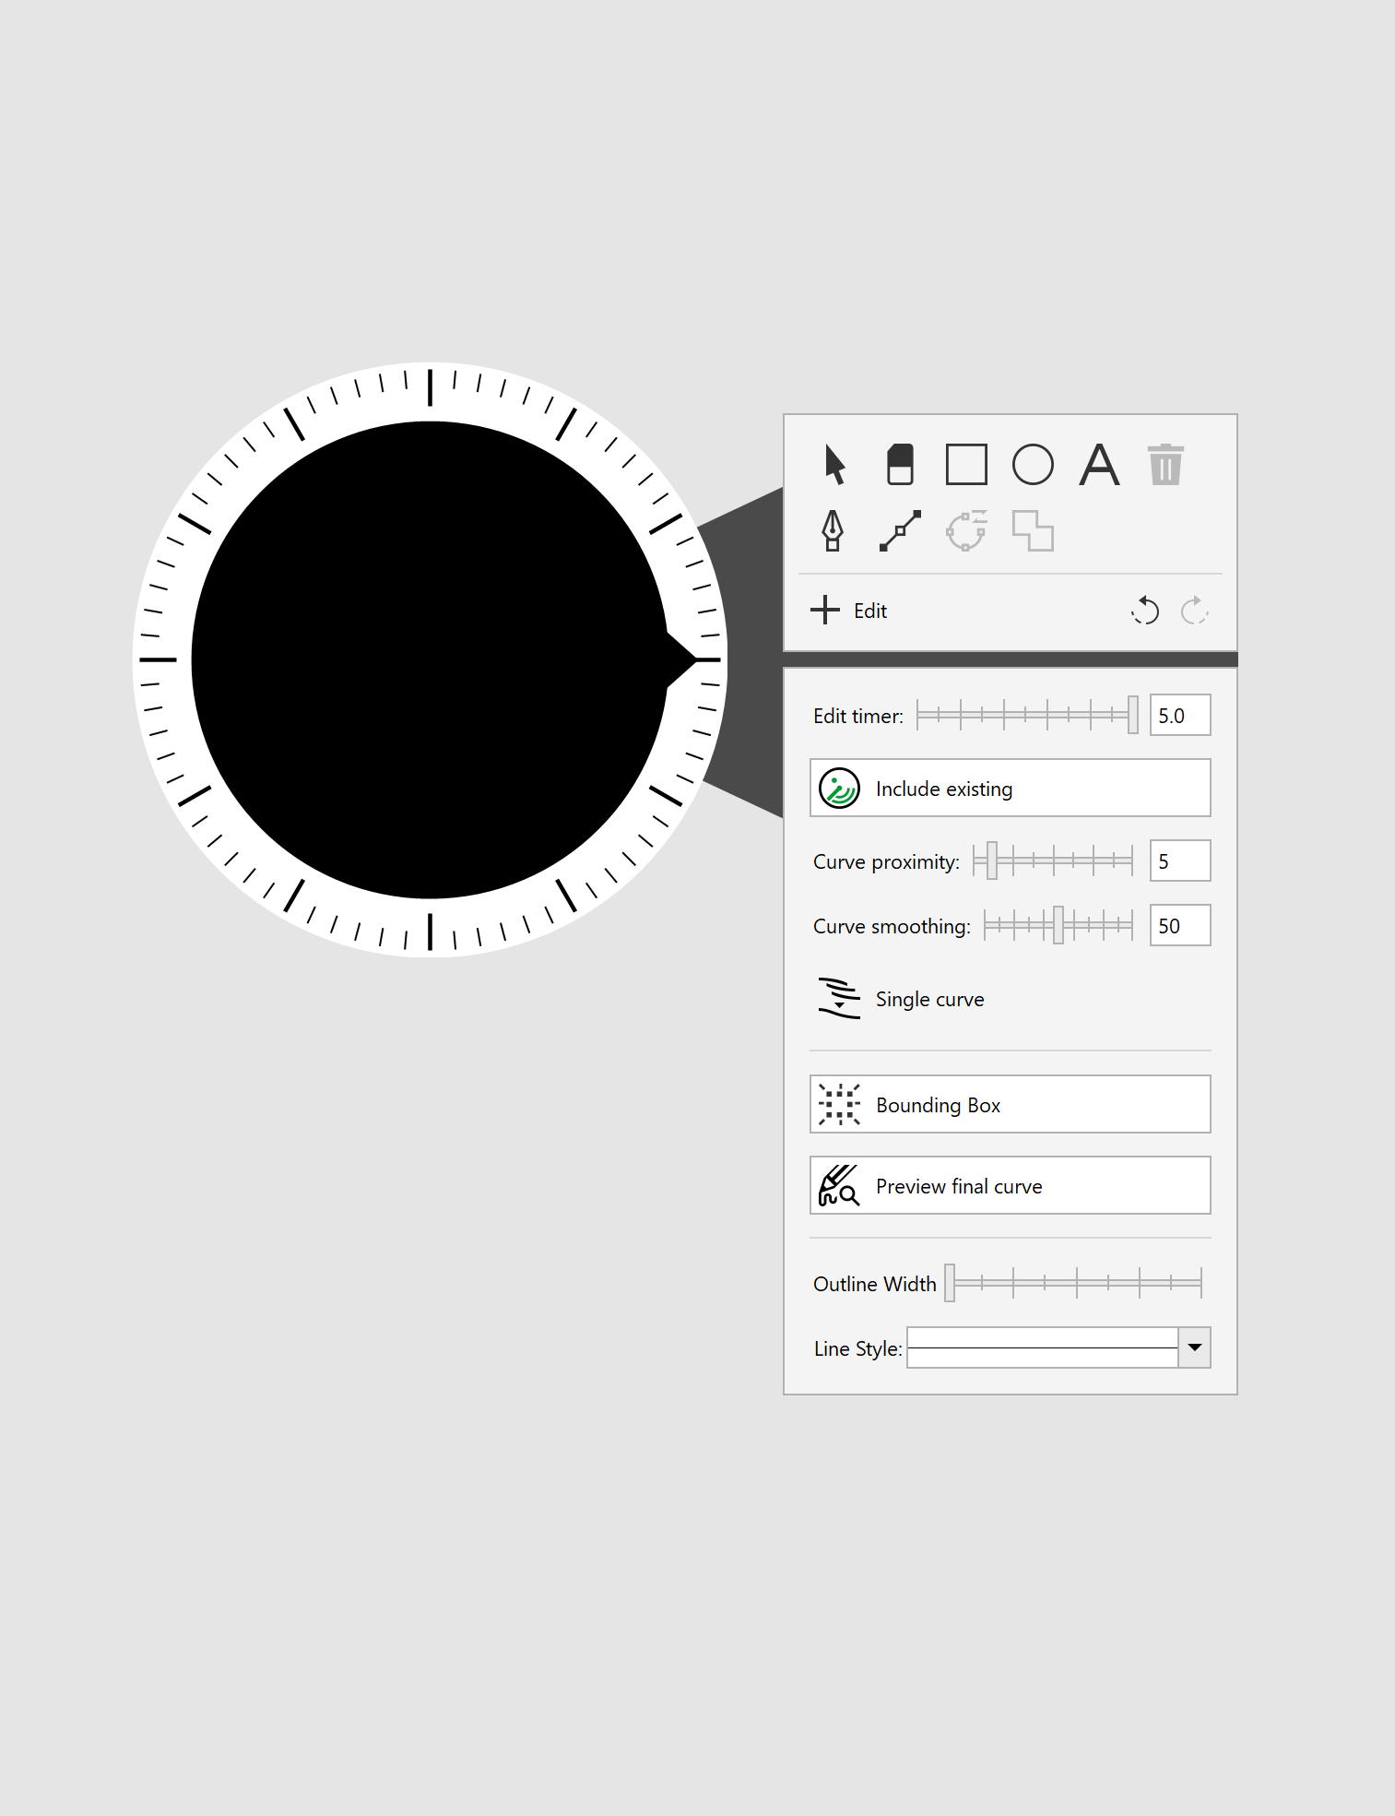Open the Line Style dropdown
The height and width of the screenshot is (1816, 1395).
1195,1347
